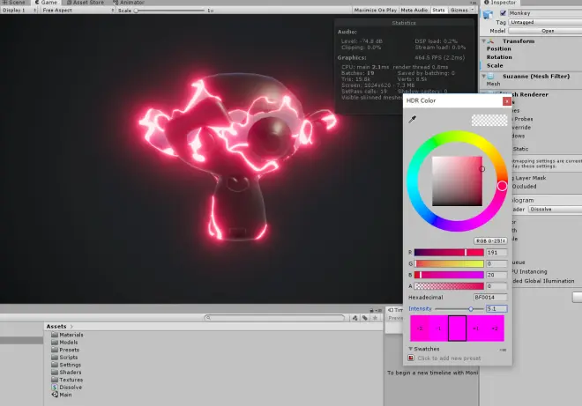Collapse the Suzanne Mesh Filter component

(484, 76)
